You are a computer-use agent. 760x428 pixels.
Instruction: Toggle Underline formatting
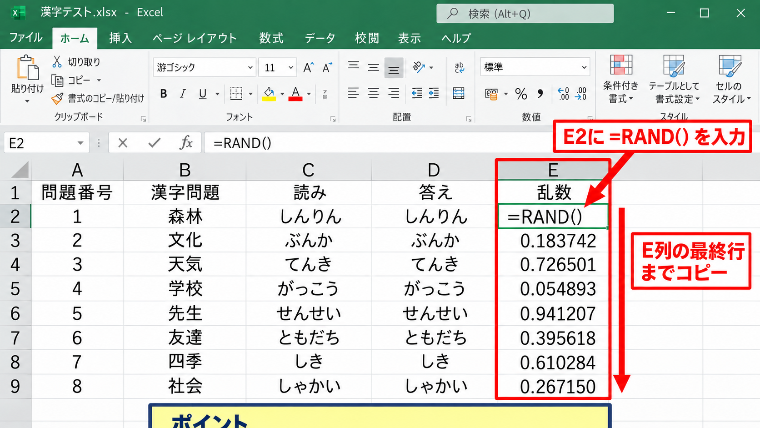203,94
